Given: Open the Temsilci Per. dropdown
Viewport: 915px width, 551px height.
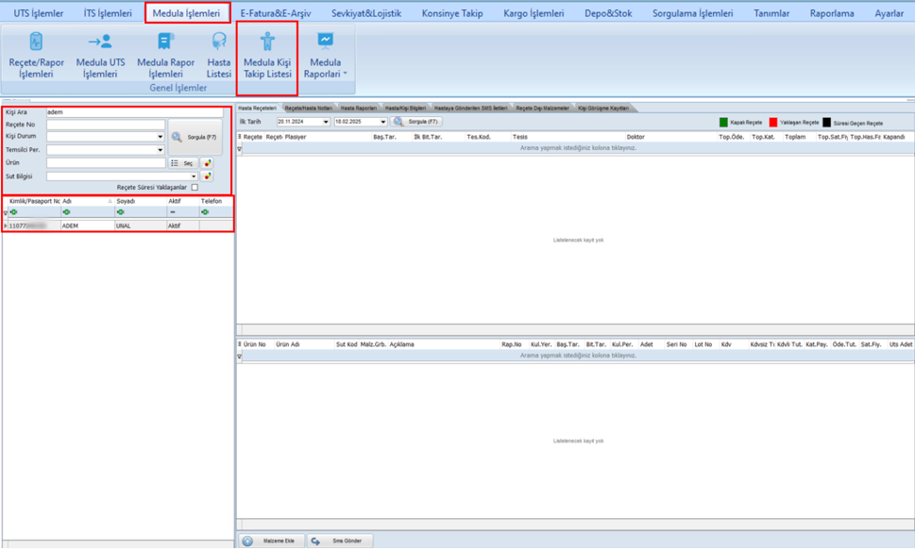Looking at the screenshot, I should point(161,150).
